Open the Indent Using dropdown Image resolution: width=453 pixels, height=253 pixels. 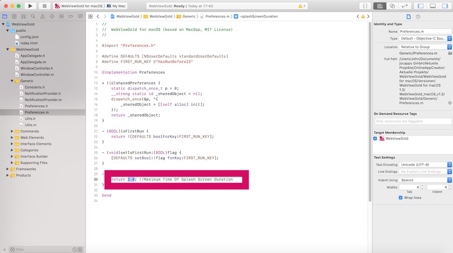tap(425, 180)
